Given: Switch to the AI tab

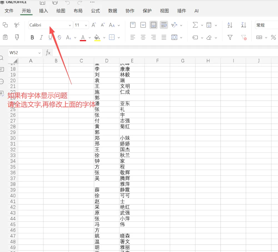Looking at the screenshot, I should pyautogui.click(x=196, y=11).
